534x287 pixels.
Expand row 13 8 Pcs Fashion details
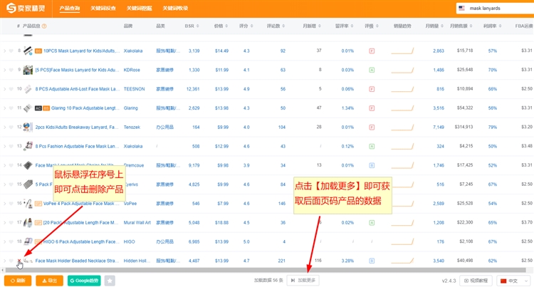pyautogui.click(x=4, y=147)
